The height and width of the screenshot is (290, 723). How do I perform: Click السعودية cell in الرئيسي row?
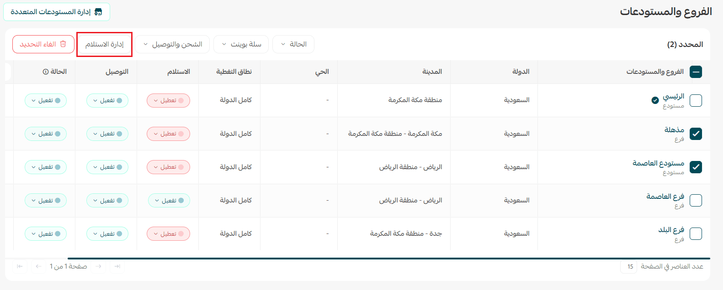[517, 100]
